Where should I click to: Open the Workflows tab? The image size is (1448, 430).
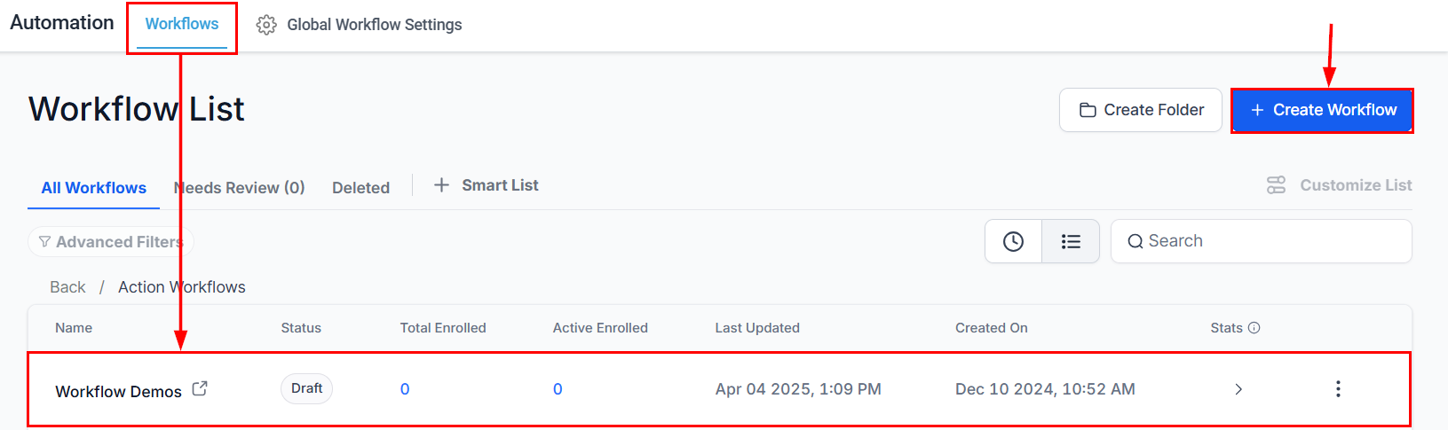click(x=182, y=24)
